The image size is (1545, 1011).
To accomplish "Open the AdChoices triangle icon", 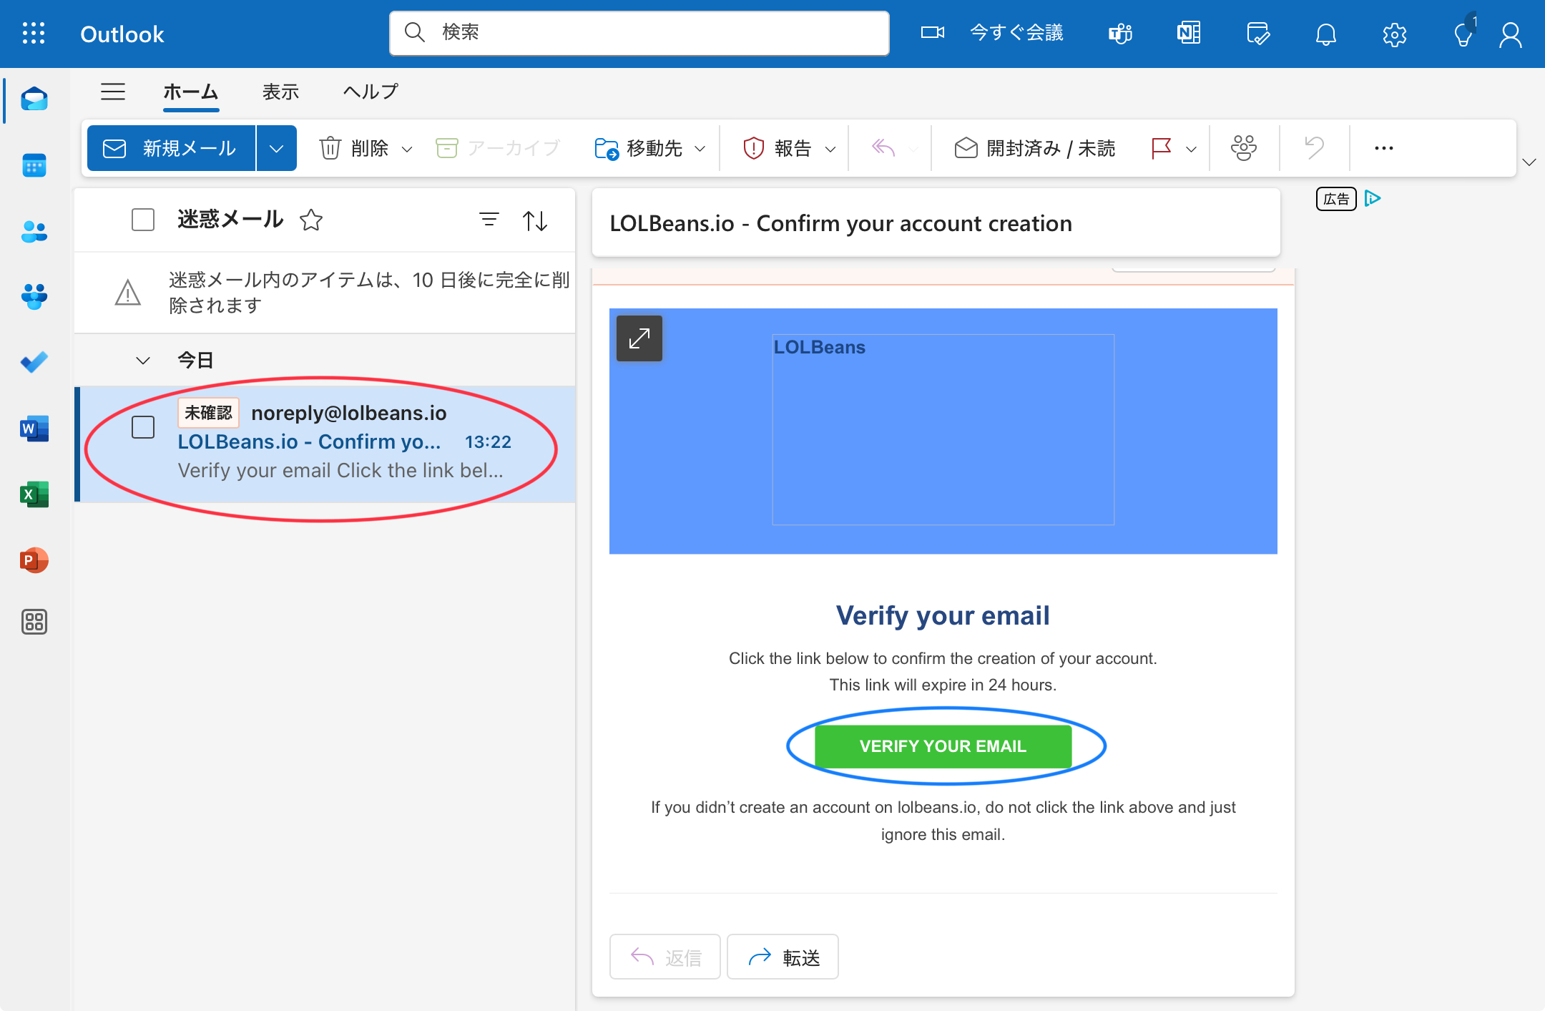I will (x=1373, y=198).
